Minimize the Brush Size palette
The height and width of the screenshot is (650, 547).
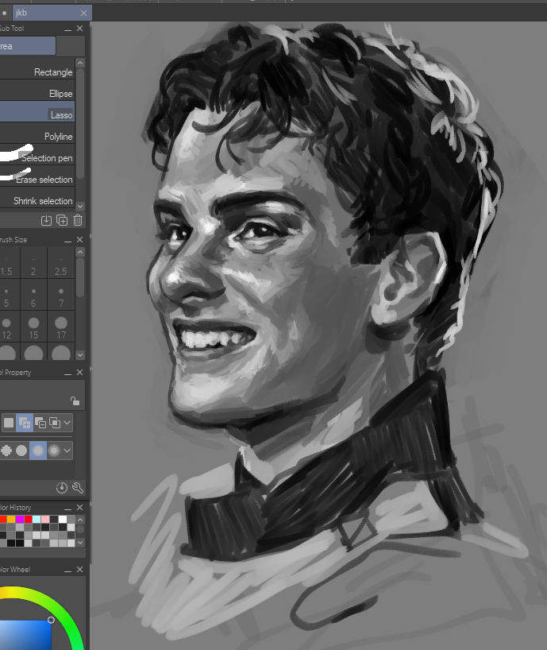tap(68, 241)
